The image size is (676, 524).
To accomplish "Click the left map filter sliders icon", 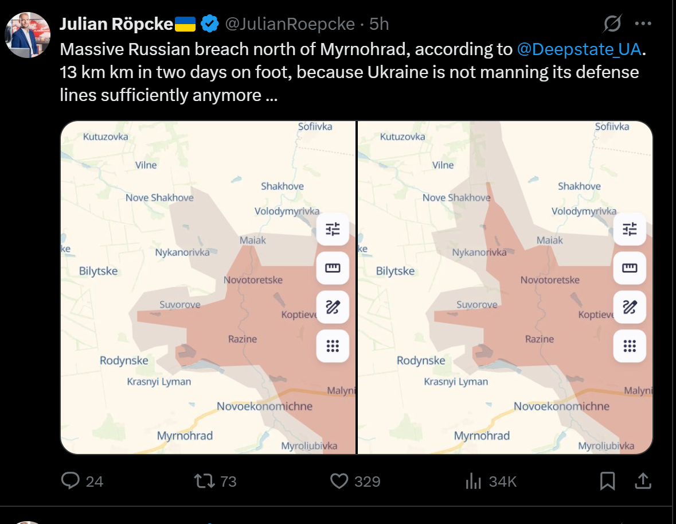I will (333, 229).
